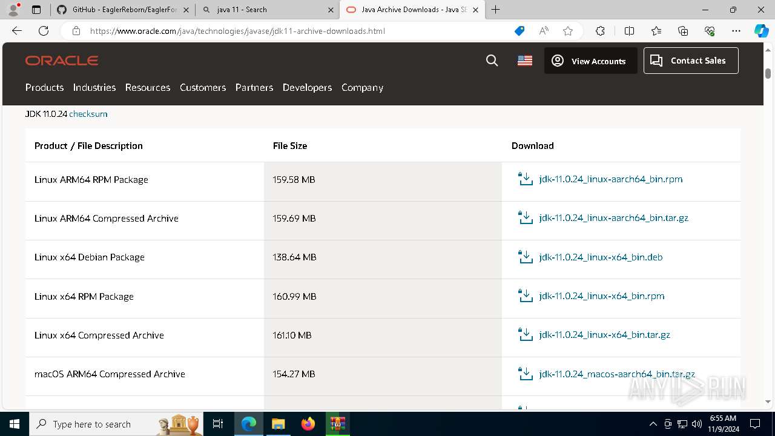Open the Split screen icon
775x436 pixels.
tap(629, 31)
